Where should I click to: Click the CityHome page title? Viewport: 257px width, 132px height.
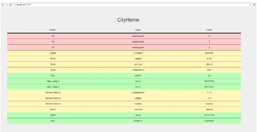click(128, 20)
